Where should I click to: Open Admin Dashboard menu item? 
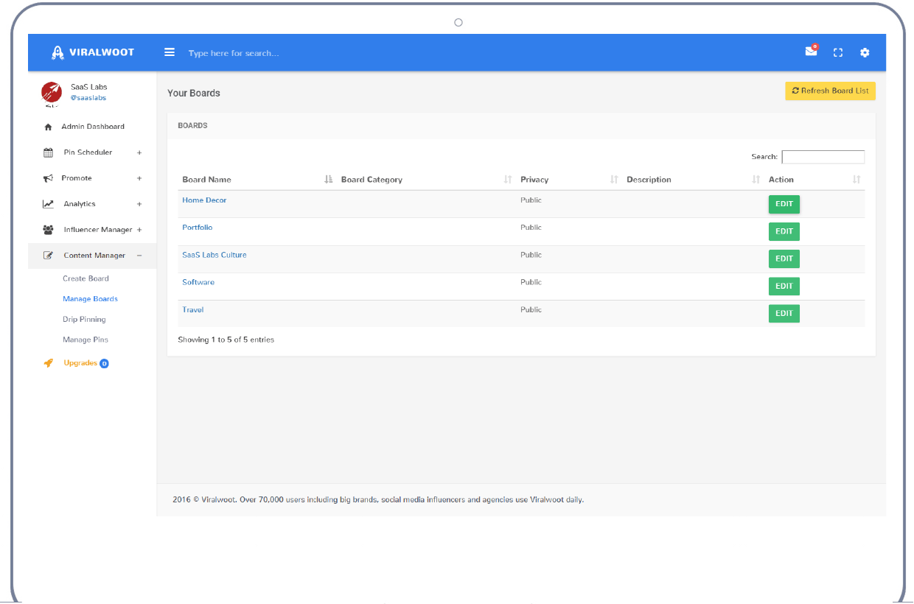pos(92,127)
